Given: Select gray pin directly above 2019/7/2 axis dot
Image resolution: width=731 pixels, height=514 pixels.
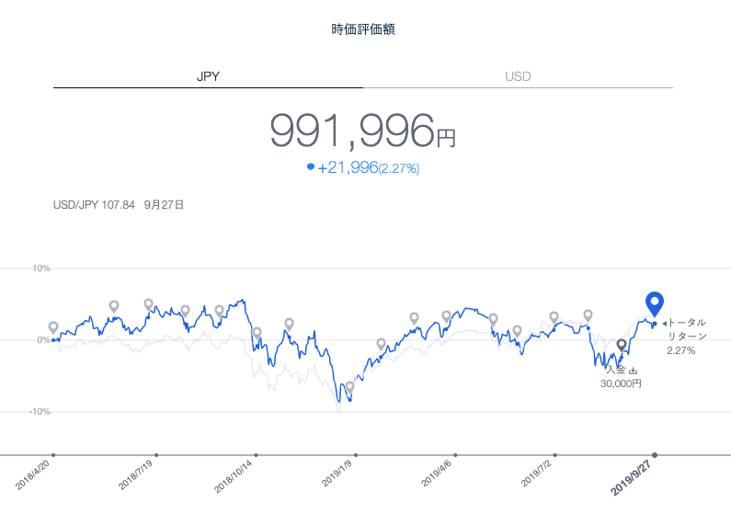Looking at the screenshot, I should click(554, 317).
